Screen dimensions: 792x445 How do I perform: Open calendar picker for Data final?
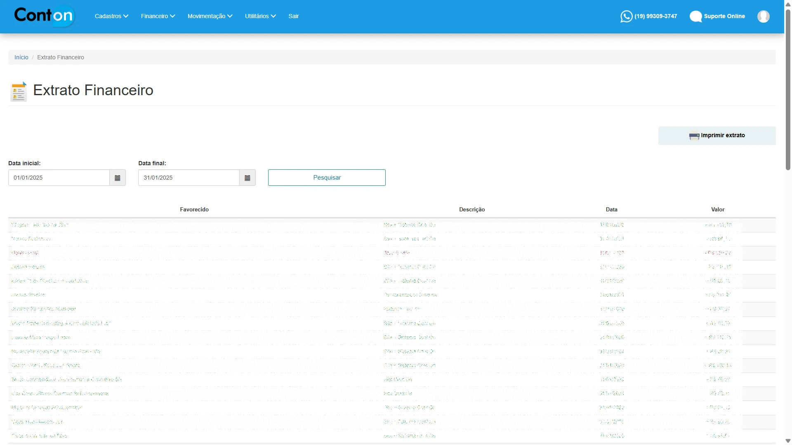click(x=247, y=178)
